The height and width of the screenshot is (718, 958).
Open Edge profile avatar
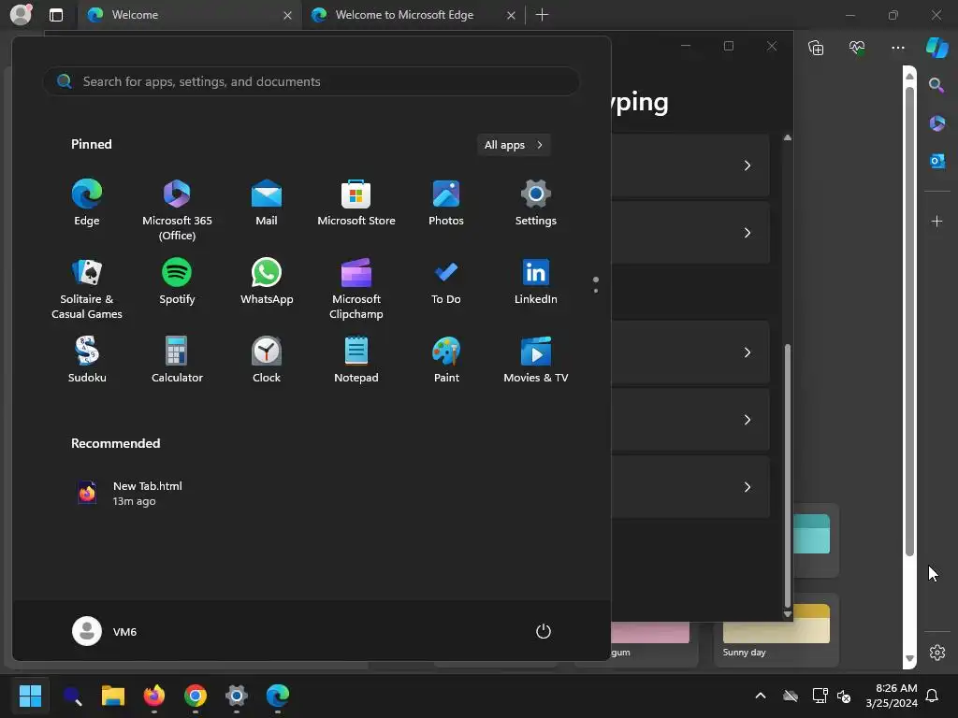[22, 15]
